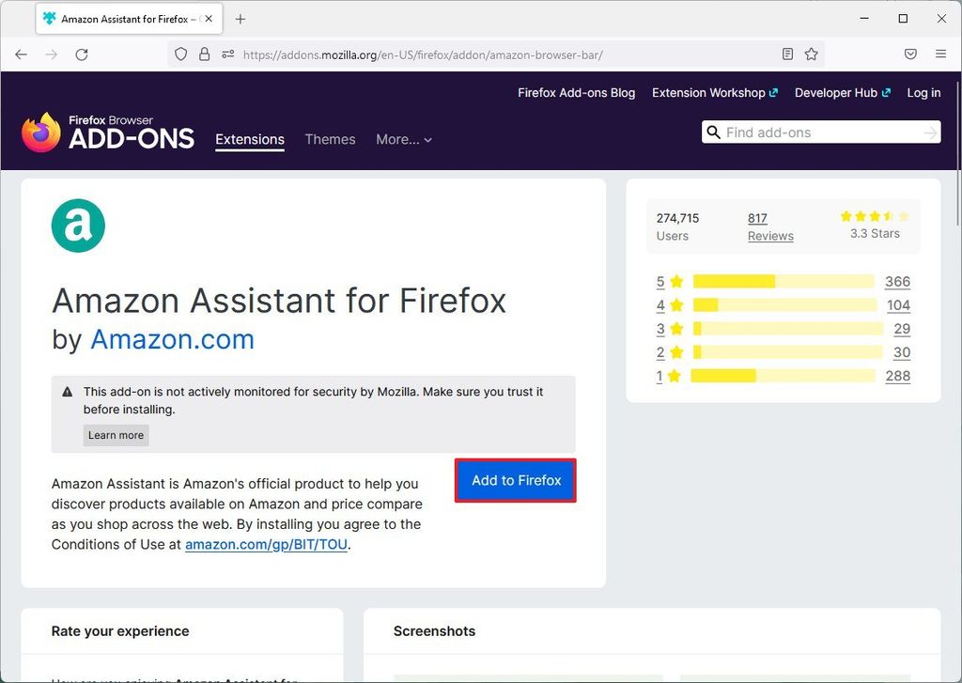Click the Add to Firefox button
962x683 pixels.
click(515, 480)
